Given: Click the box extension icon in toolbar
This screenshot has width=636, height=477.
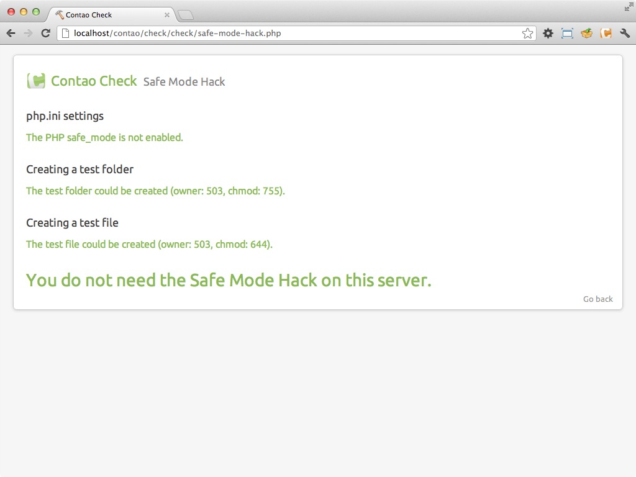Looking at the screenshot, I should 586,34.
